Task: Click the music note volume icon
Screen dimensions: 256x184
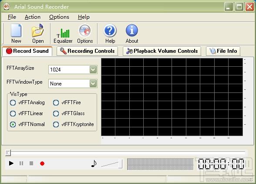Action: (x=94, y=164)
